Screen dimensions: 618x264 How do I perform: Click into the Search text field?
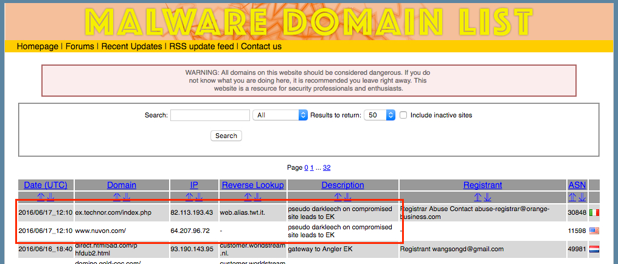tap(210, 115)
